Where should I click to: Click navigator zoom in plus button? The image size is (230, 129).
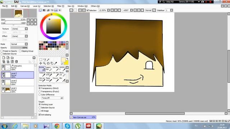[32, 20]
